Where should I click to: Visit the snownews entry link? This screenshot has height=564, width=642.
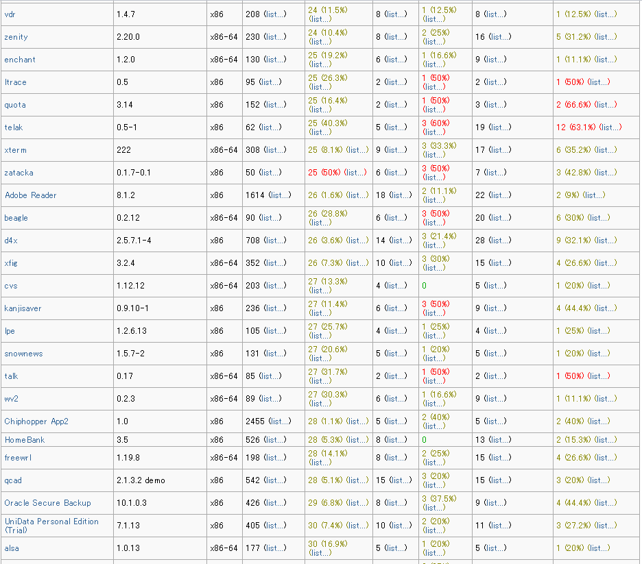[x=23, y=354]
